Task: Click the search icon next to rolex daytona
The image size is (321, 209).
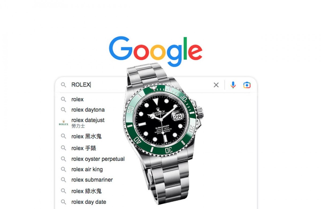Action: click(x=63, y=110)
